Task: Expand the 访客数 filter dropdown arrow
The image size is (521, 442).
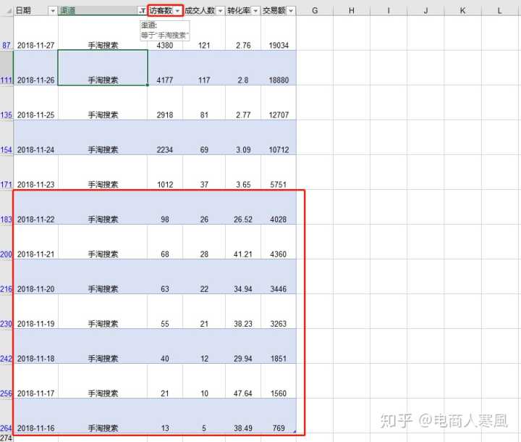Action: pos(177,11)
